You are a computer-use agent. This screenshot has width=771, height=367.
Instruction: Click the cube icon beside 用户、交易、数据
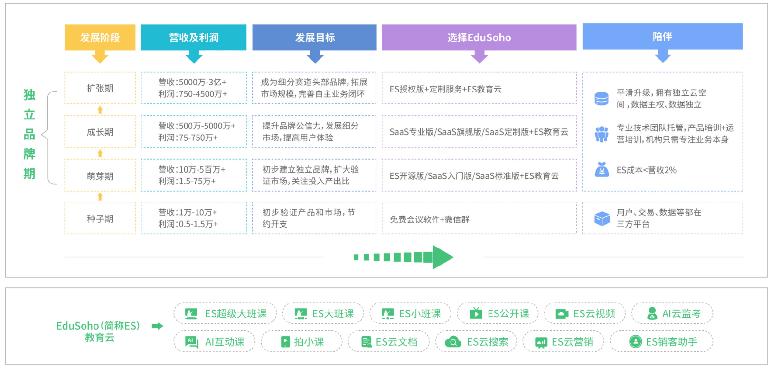[x=602, y=219]
